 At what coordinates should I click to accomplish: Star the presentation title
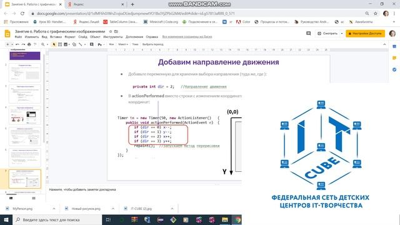pos(111,31)
